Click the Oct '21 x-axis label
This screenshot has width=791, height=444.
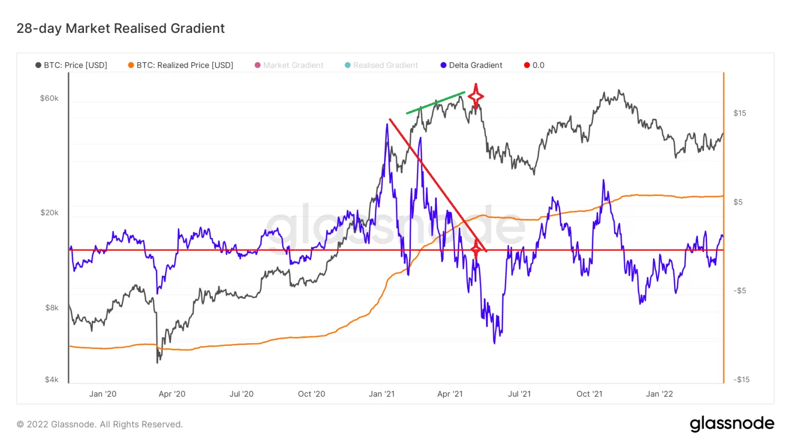589,394
